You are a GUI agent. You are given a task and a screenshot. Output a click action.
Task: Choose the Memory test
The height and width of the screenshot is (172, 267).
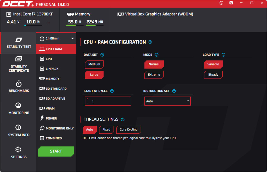56,79
